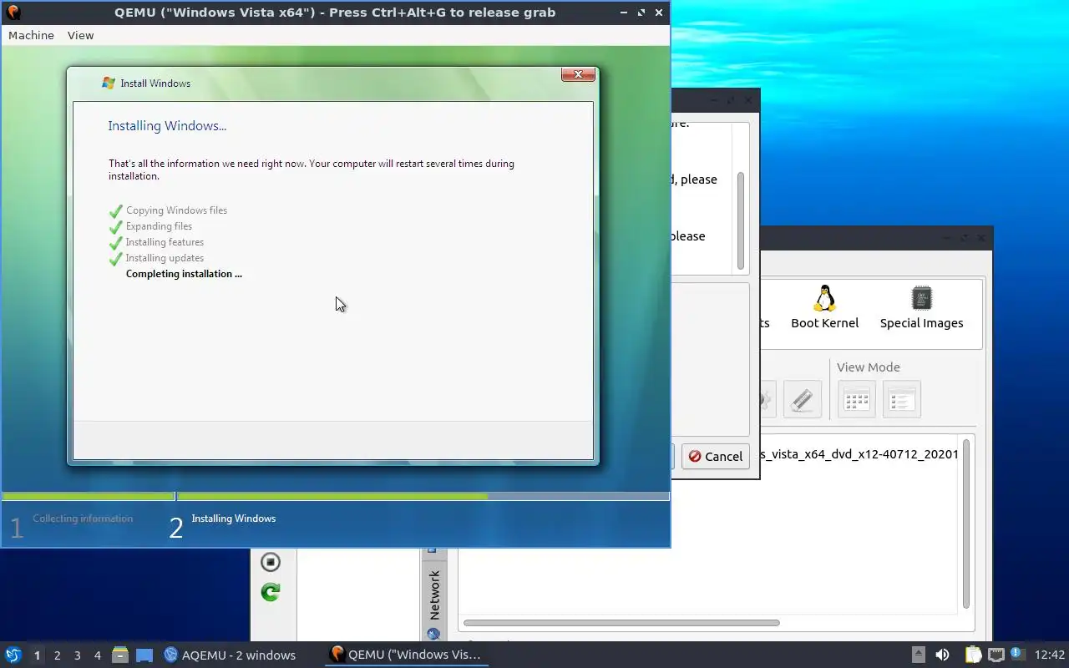This screenshot has height=668, width=1069.
Task: Click the network tray icon
Action: [996, 655]
